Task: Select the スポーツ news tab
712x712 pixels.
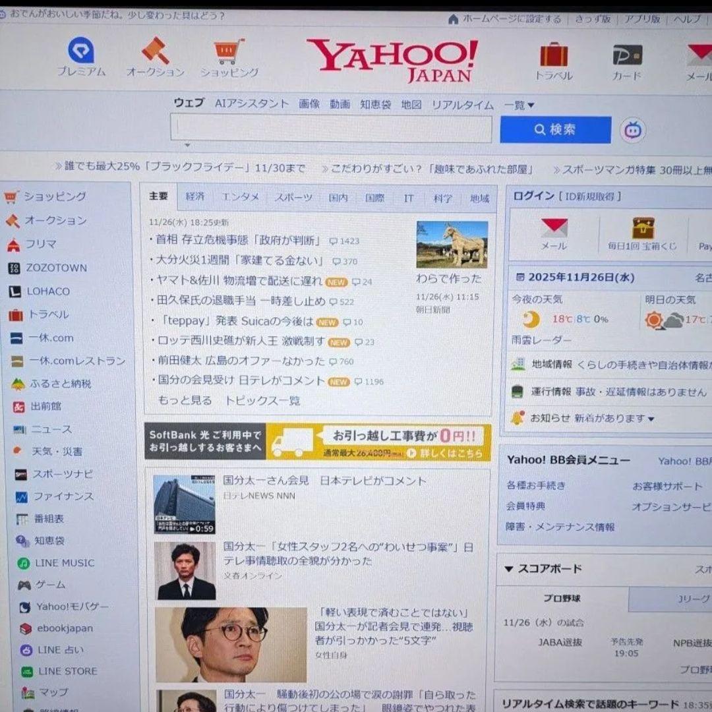Action: [293, 198]
